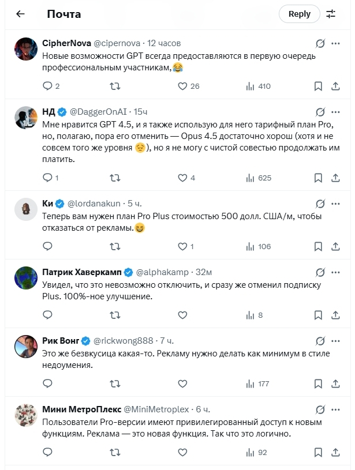Open reply sorting filter settings icon

click(x=331, y=14)
